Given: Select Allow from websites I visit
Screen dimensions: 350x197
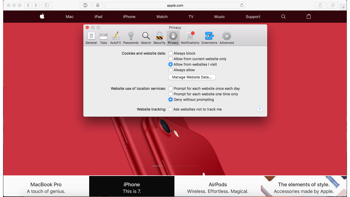Looking at the screenshot, I should pyautogui.click(x=193, y=64).
